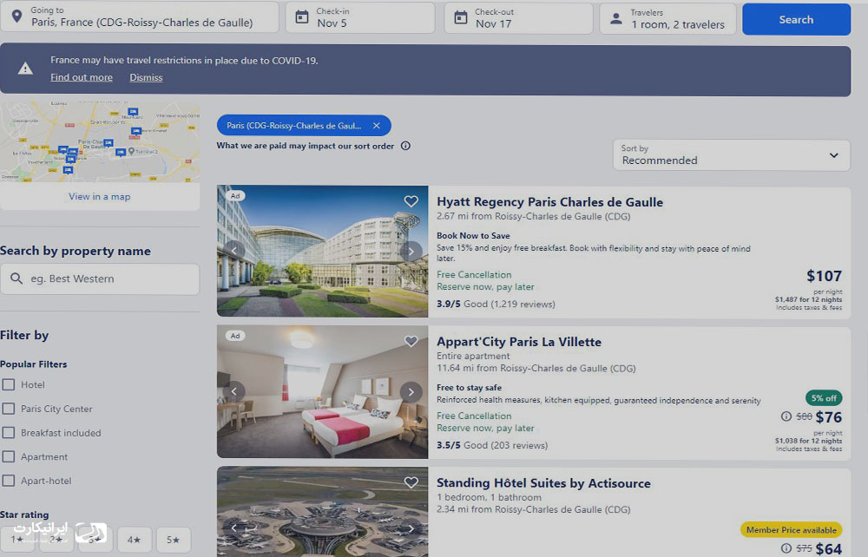Click the Hyatt Free Cancellation text
868x557 pixels.
474,274
